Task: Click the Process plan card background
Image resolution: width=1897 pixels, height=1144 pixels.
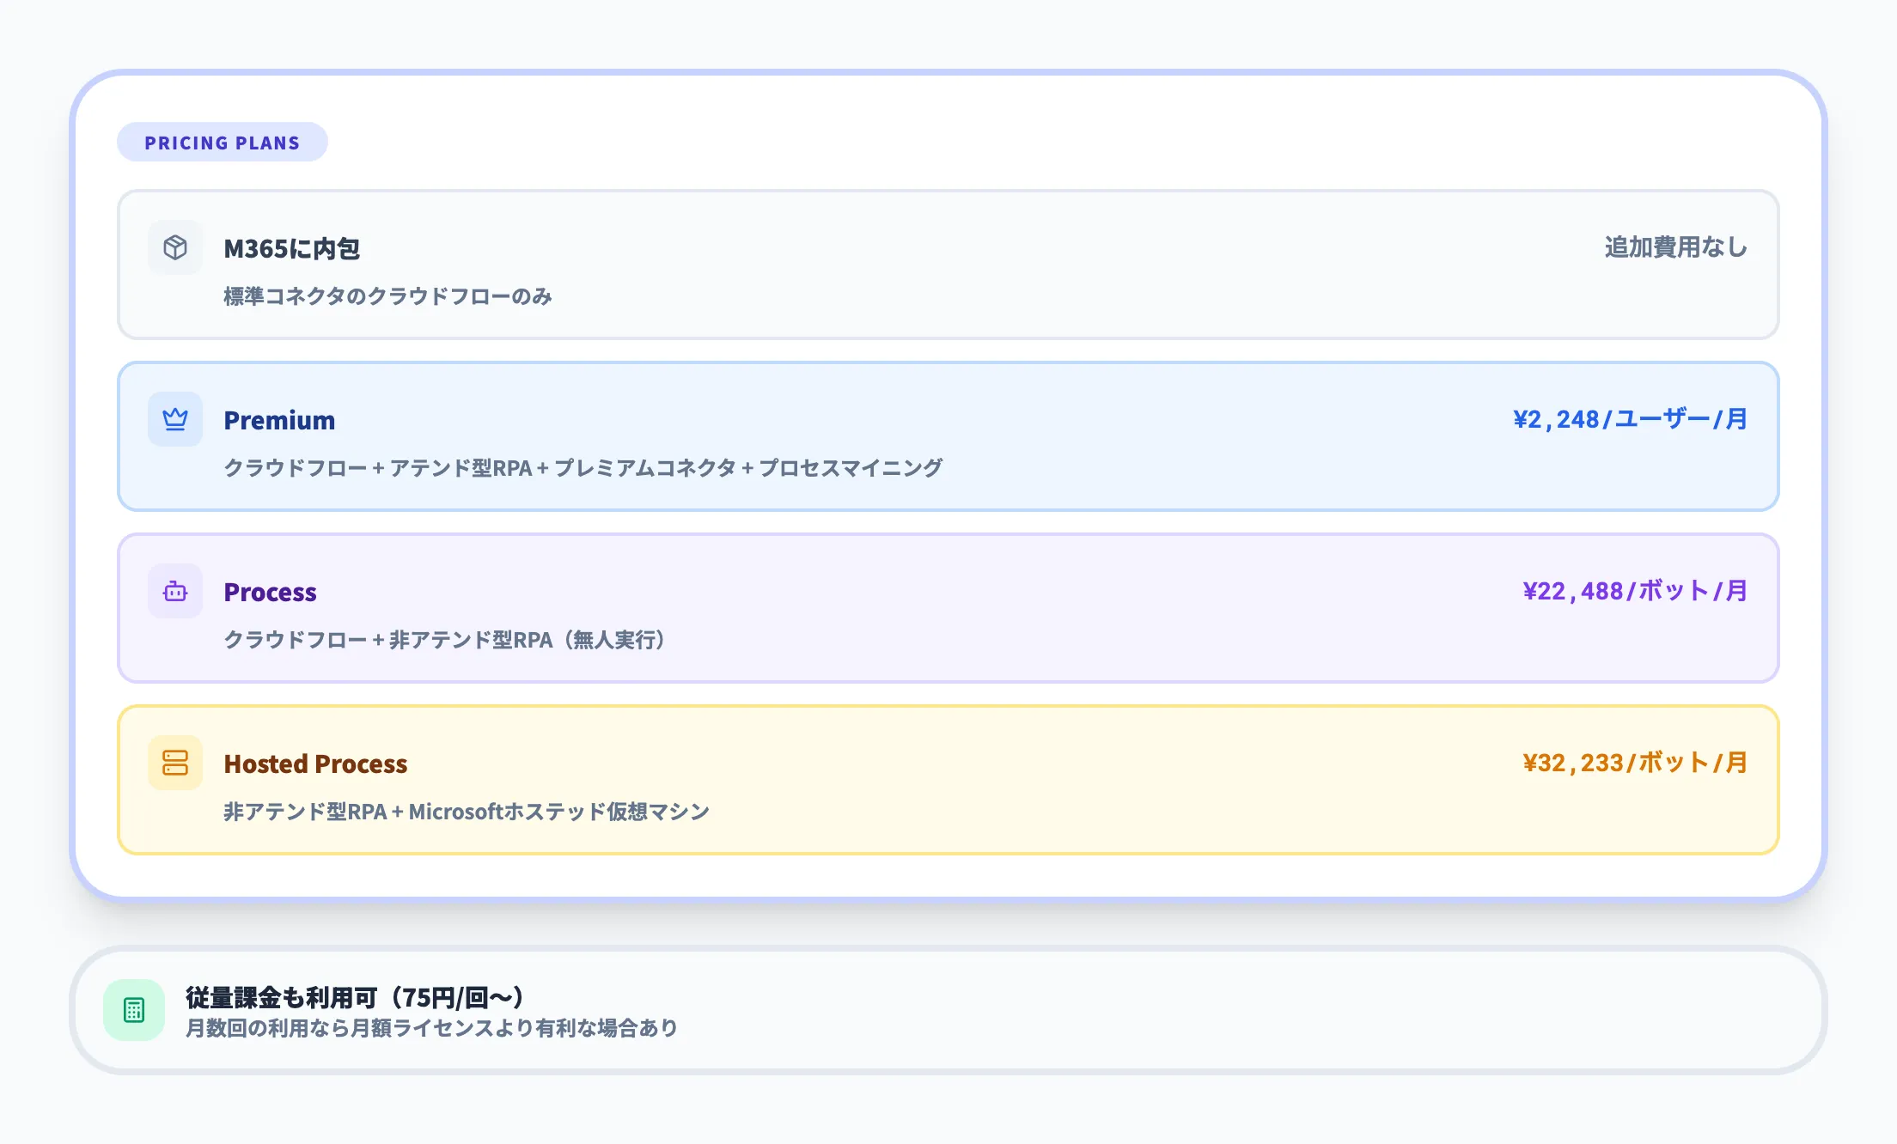Action: pos(945,608)
